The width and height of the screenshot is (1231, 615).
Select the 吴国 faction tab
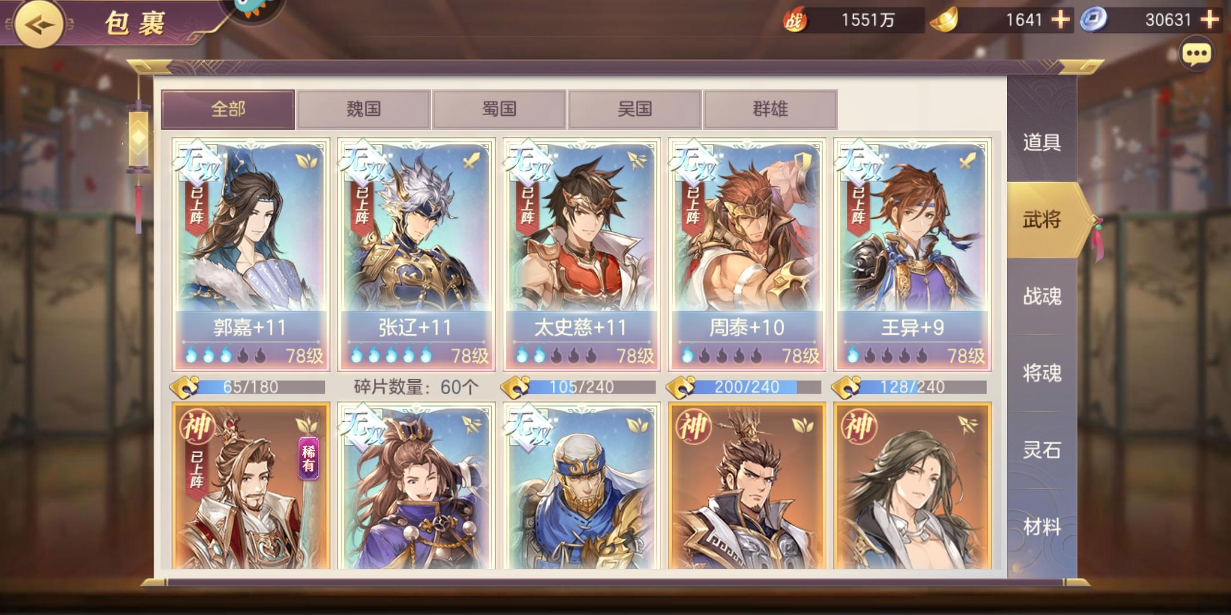(x=635, y=109)
